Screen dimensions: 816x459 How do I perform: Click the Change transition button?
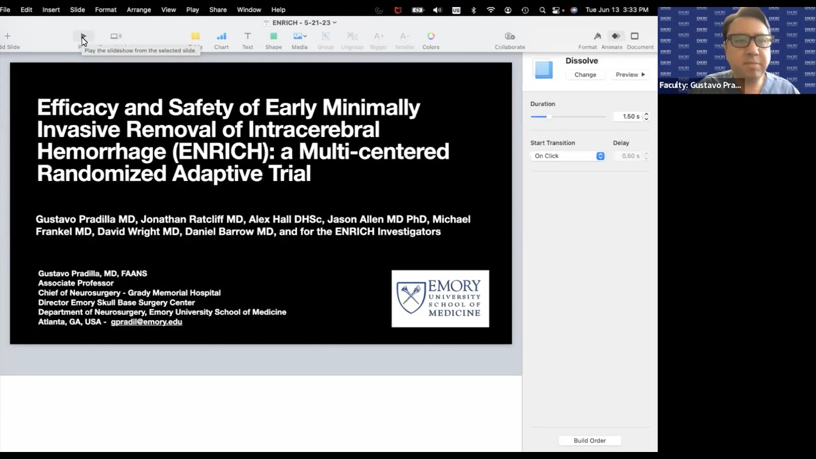[x=585, y=75]
